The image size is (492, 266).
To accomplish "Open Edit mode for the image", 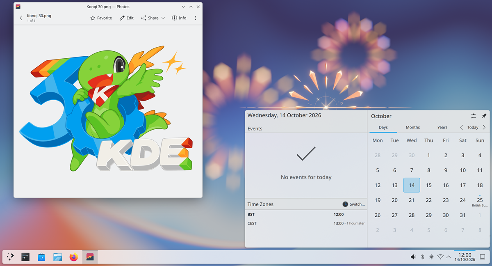I will point(127,18).
